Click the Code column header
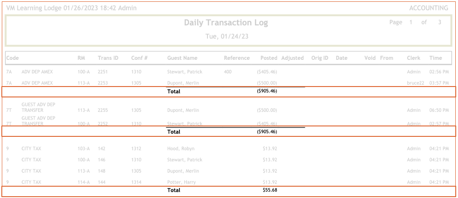This screenshot has height=198, width=458. click(x=12, y=58)
